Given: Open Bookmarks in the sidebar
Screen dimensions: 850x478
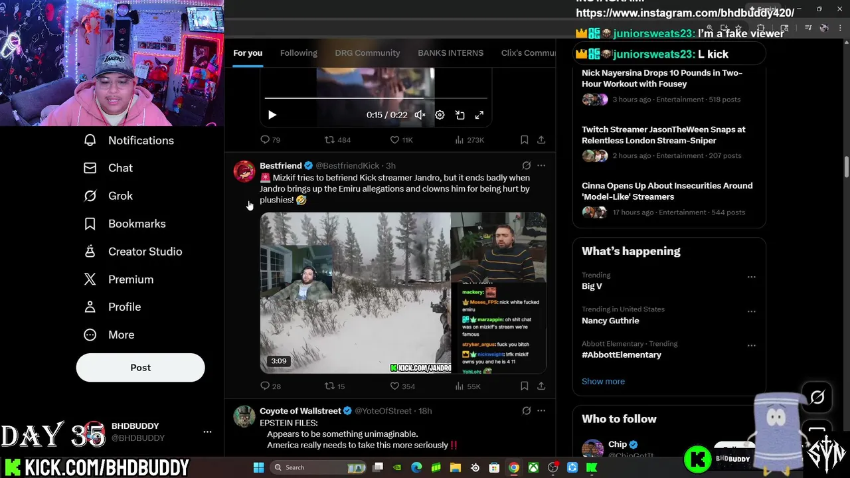Looking at the screenshot, I should point(125,224).
